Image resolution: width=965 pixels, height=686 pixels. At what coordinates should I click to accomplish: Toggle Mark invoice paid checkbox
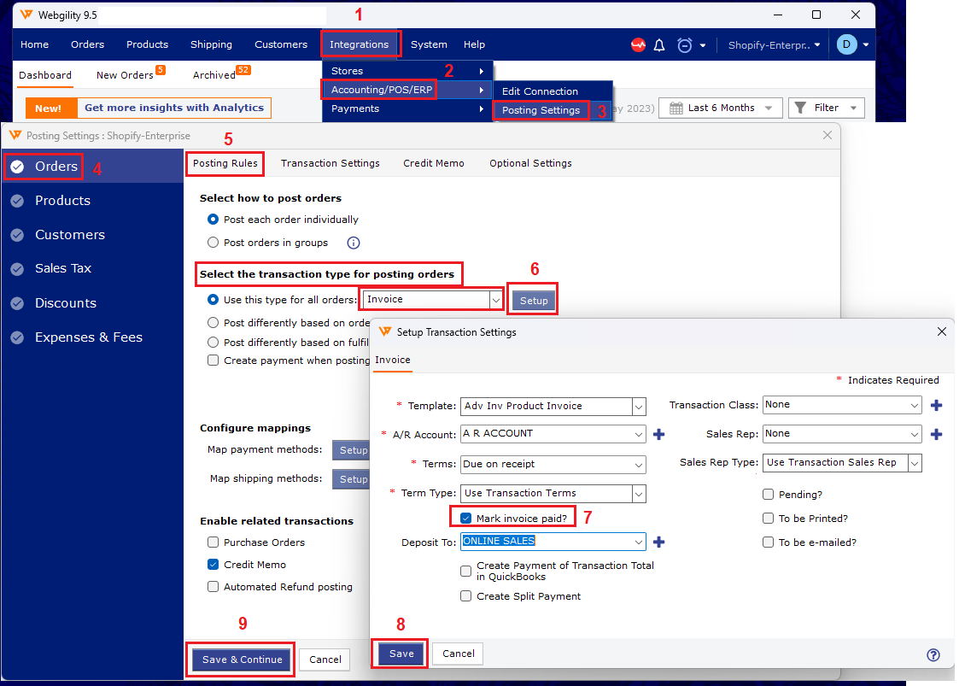coord(466,518)
